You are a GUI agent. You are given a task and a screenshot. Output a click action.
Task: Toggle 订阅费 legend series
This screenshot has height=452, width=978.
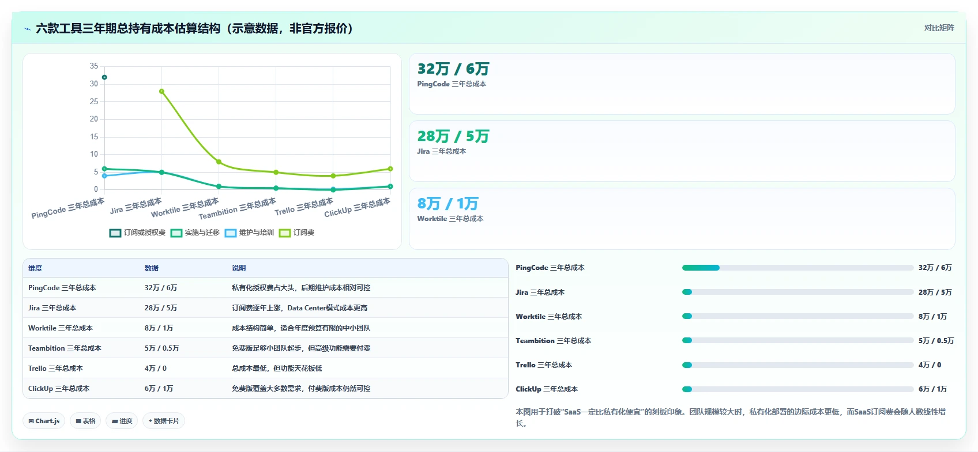coord(296,233)
